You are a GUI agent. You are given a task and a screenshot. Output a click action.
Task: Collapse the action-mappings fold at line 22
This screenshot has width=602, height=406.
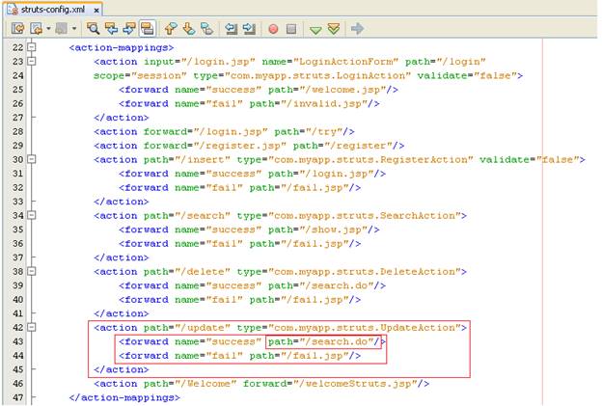coord(32,47)
